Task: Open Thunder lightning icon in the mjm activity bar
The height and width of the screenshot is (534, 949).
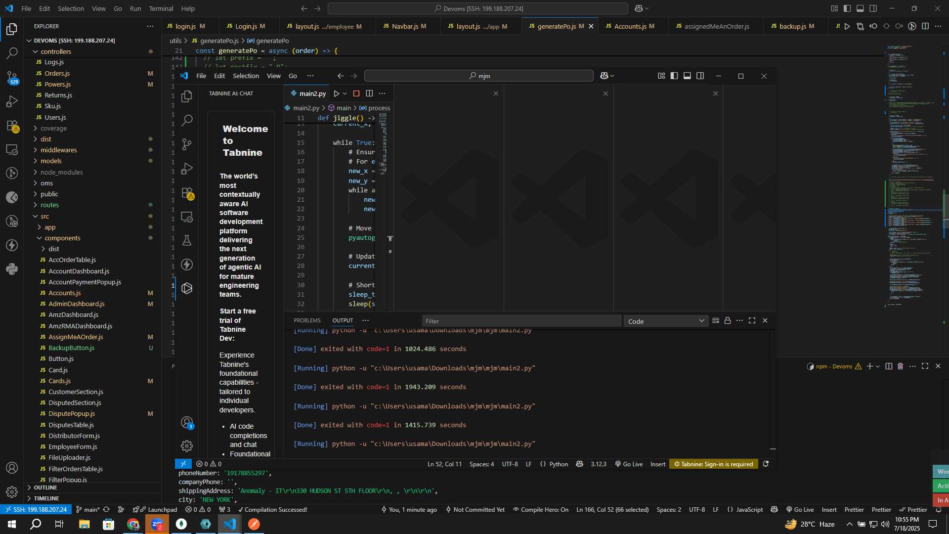Action: pyautogui.click(x=187, y=265)
